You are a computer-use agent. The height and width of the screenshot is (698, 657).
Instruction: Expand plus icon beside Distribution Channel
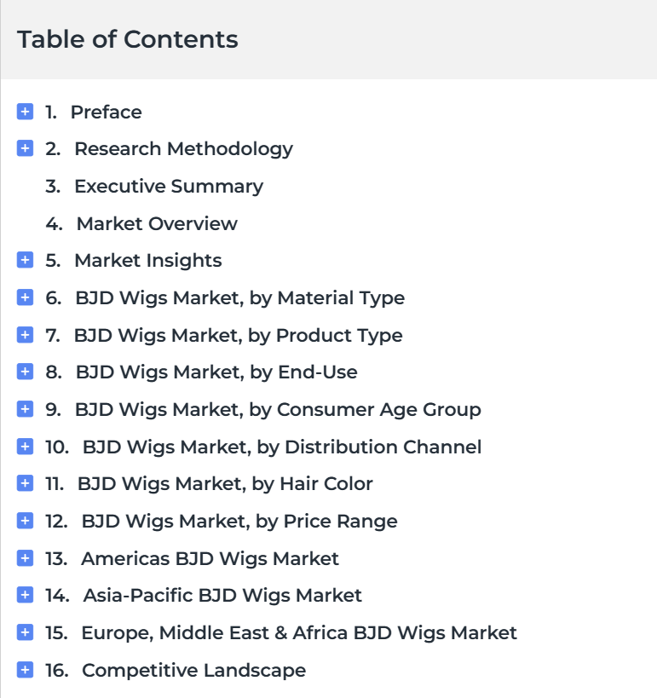tap(25, 446)
